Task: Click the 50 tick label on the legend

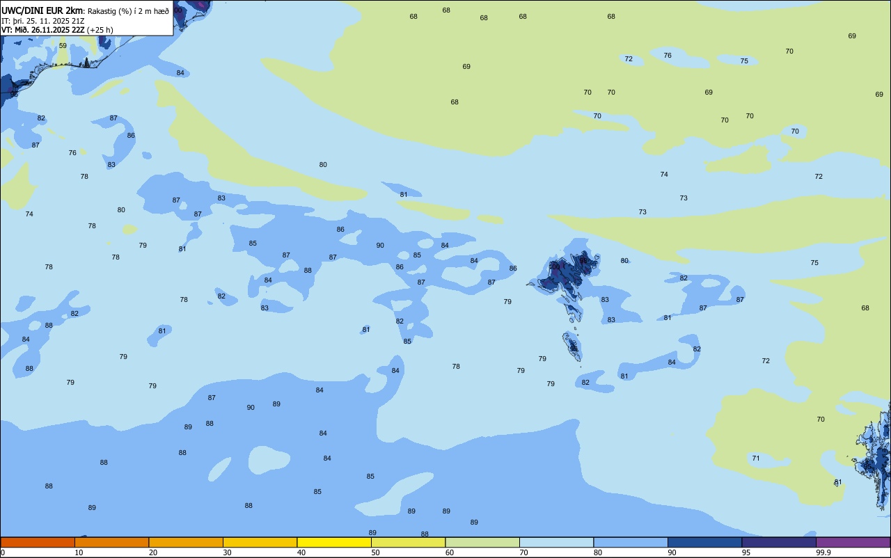Action: [x=375, y=552]
